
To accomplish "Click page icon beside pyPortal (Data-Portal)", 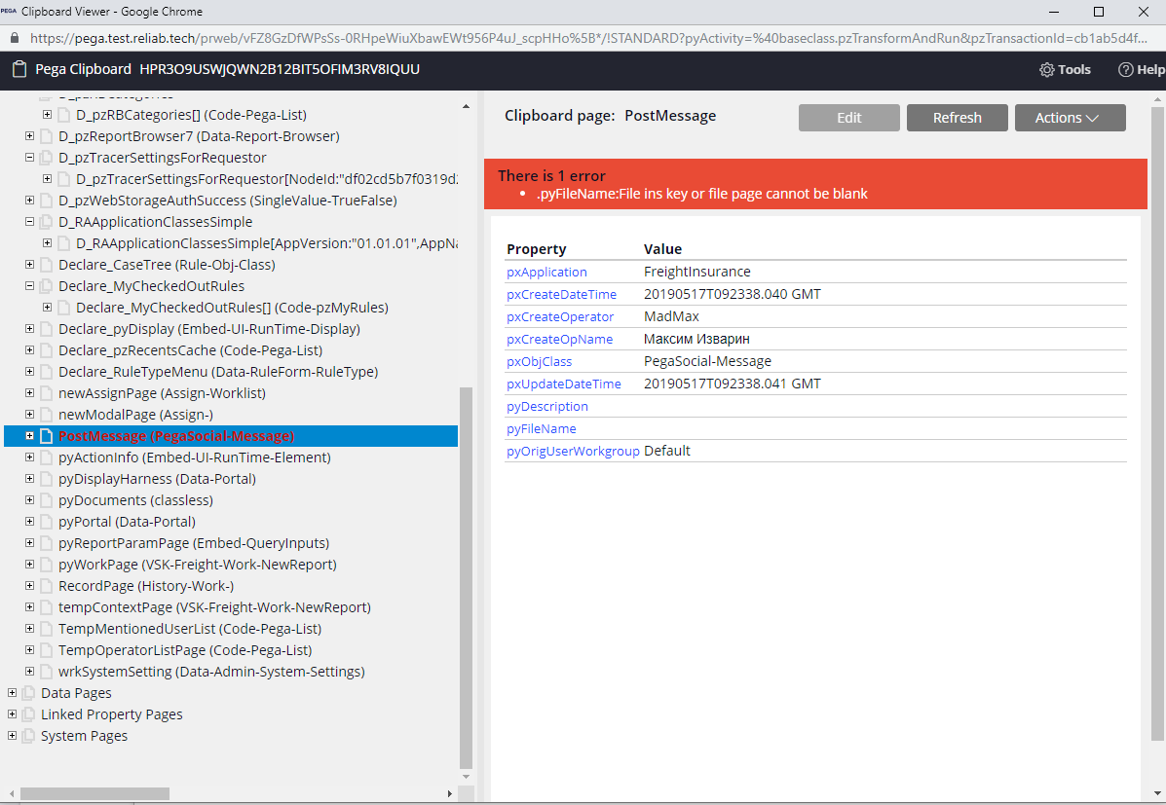I will (x=46, y=522).
